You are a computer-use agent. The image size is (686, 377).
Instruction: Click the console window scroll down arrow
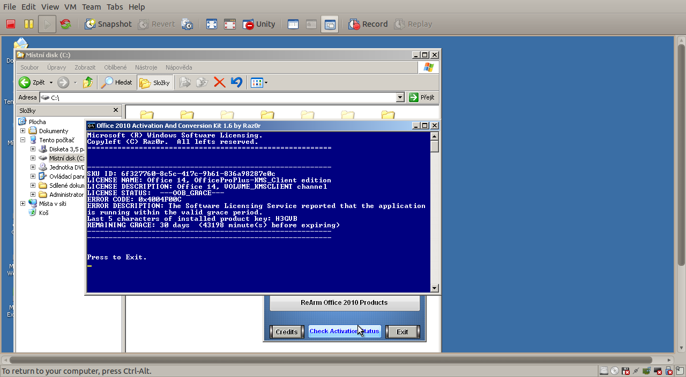point(435,288)
